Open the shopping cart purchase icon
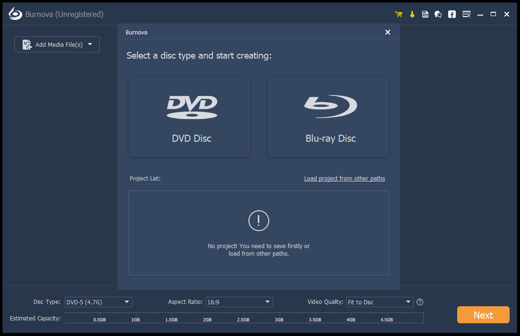 point(399,14)
